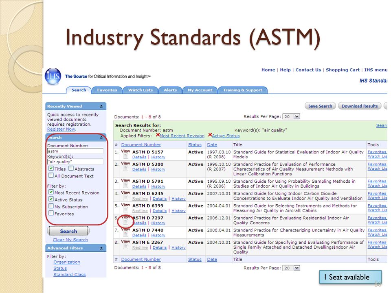
Task: Sort by Document Number top column header
Action: tap(141, 145)
